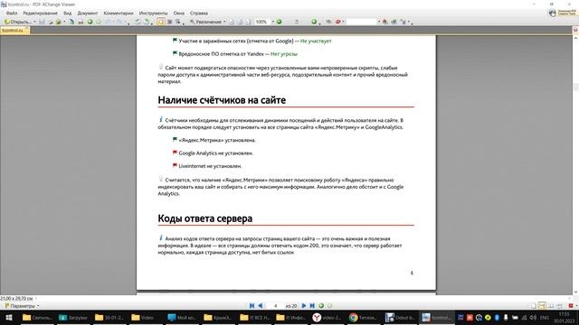Open the Комментарии menu
The width and height of the screenshot is (579, 325).
coord(119,13)
